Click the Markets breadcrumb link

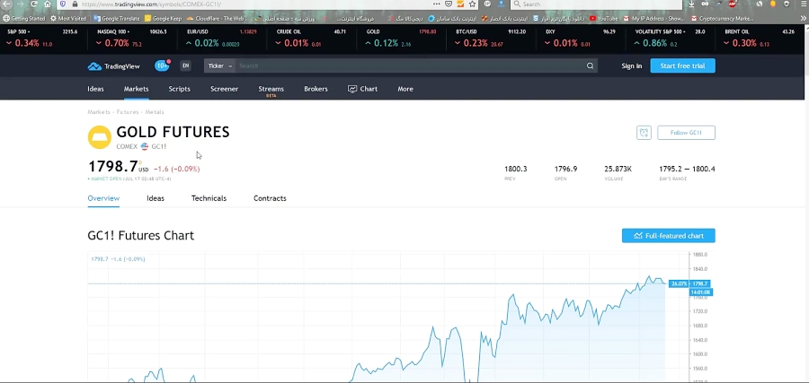coord(99,112)
